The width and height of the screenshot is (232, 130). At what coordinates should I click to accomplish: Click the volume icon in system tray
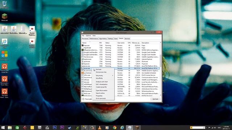coord(215,127)
